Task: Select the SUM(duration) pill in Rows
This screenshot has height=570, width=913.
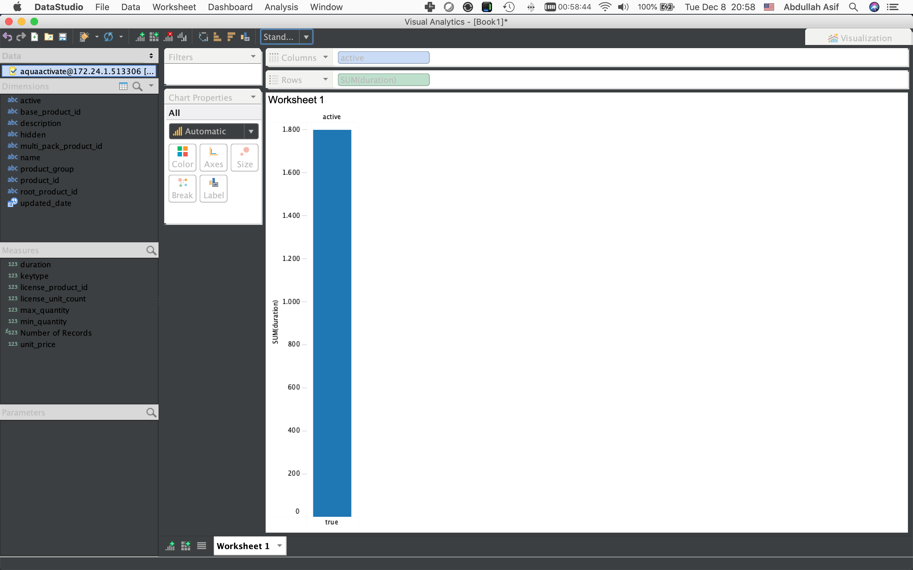Action: (383, 80)
